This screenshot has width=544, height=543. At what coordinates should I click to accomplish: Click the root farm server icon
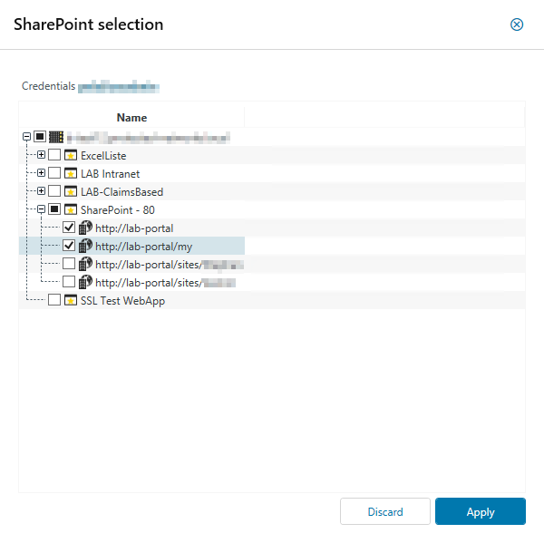[56, 137]
